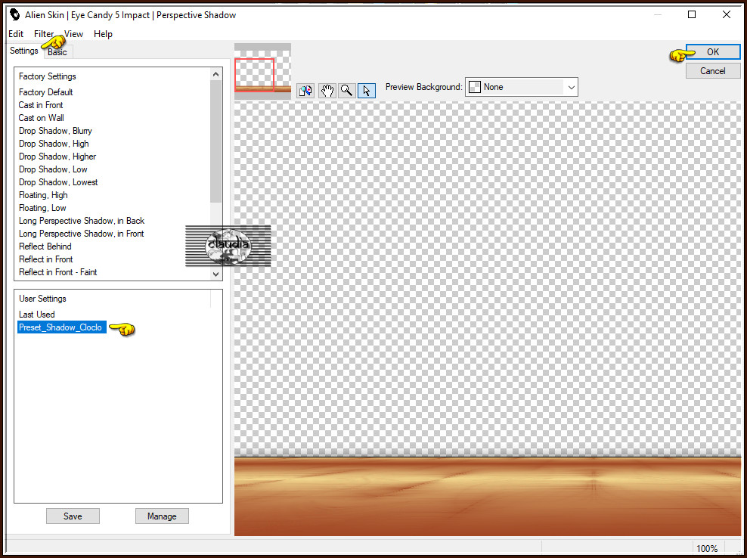Select the Pan hand tool

tap(327, 90)
